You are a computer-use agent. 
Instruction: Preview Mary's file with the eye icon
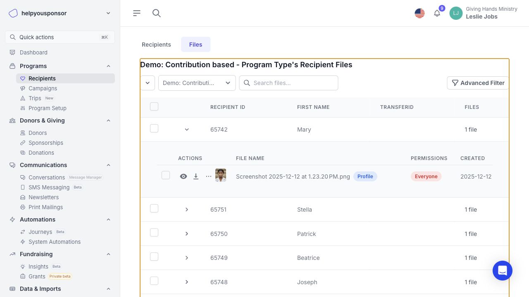[x=183, y=177]
